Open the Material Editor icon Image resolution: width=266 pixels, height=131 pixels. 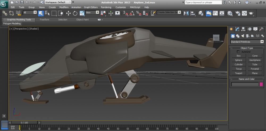click(x=230, y=13)
